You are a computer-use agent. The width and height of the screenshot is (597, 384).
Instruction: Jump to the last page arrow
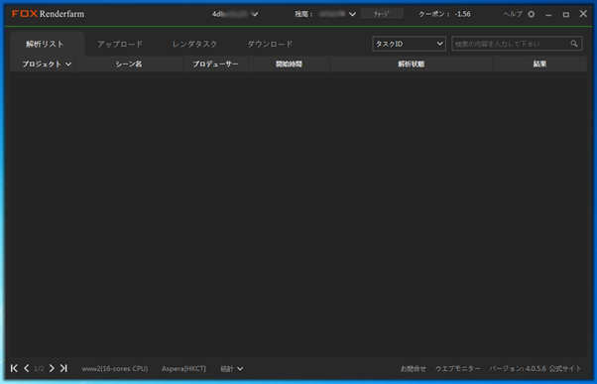point(63,368)
